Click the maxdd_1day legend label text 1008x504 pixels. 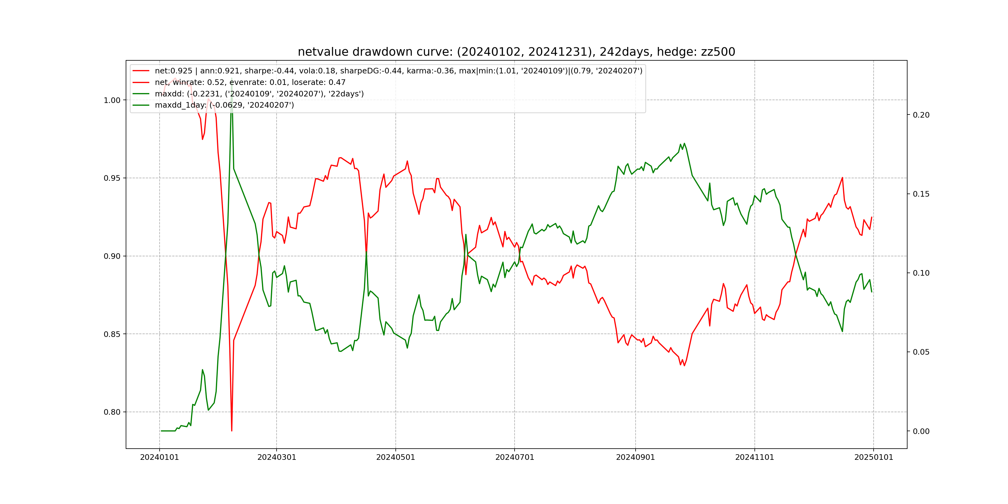tap(224, 105)
